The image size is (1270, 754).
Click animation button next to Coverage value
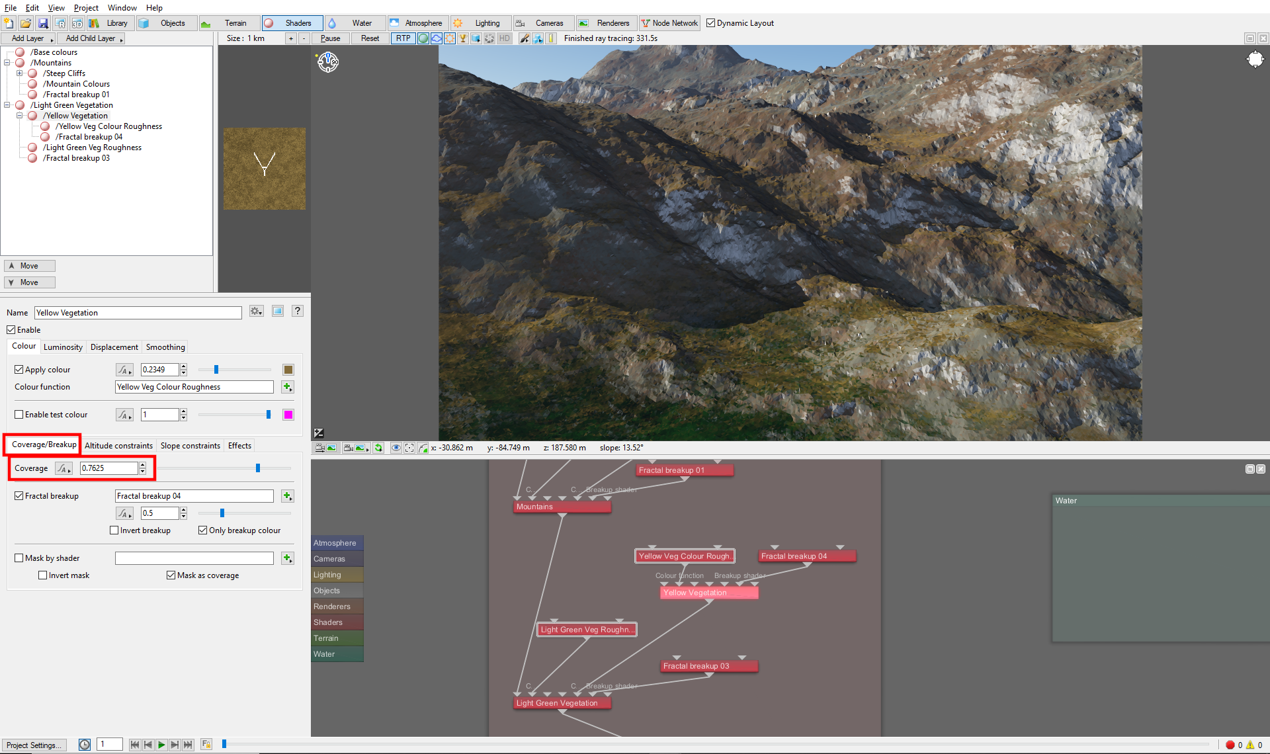coord(63,468)
